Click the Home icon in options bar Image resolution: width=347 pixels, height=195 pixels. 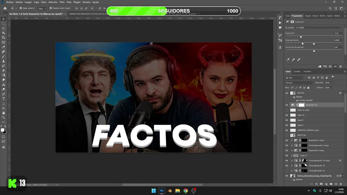coord(5,8)
